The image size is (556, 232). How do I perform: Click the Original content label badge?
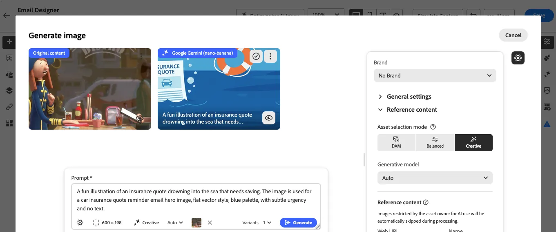point(49,53)
